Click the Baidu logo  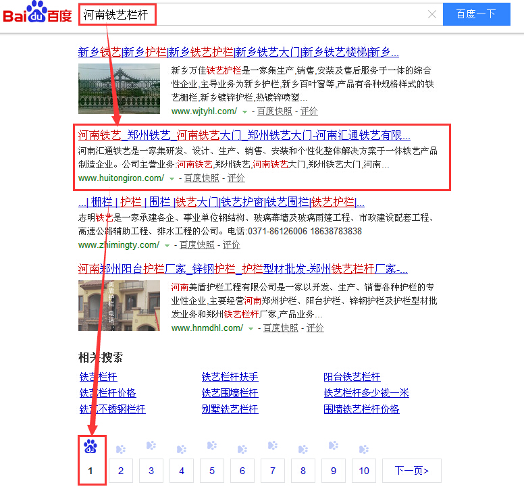coord(37,12)
